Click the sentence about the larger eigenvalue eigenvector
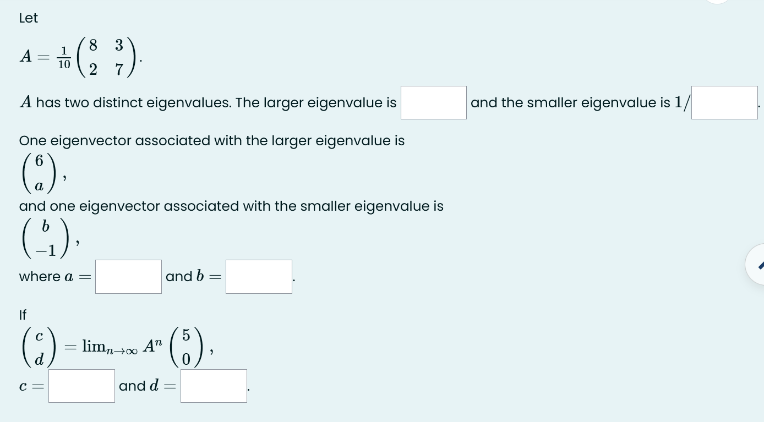Image resolution: width=764 pixels, height=422 pixels. (x=211, y=140)
